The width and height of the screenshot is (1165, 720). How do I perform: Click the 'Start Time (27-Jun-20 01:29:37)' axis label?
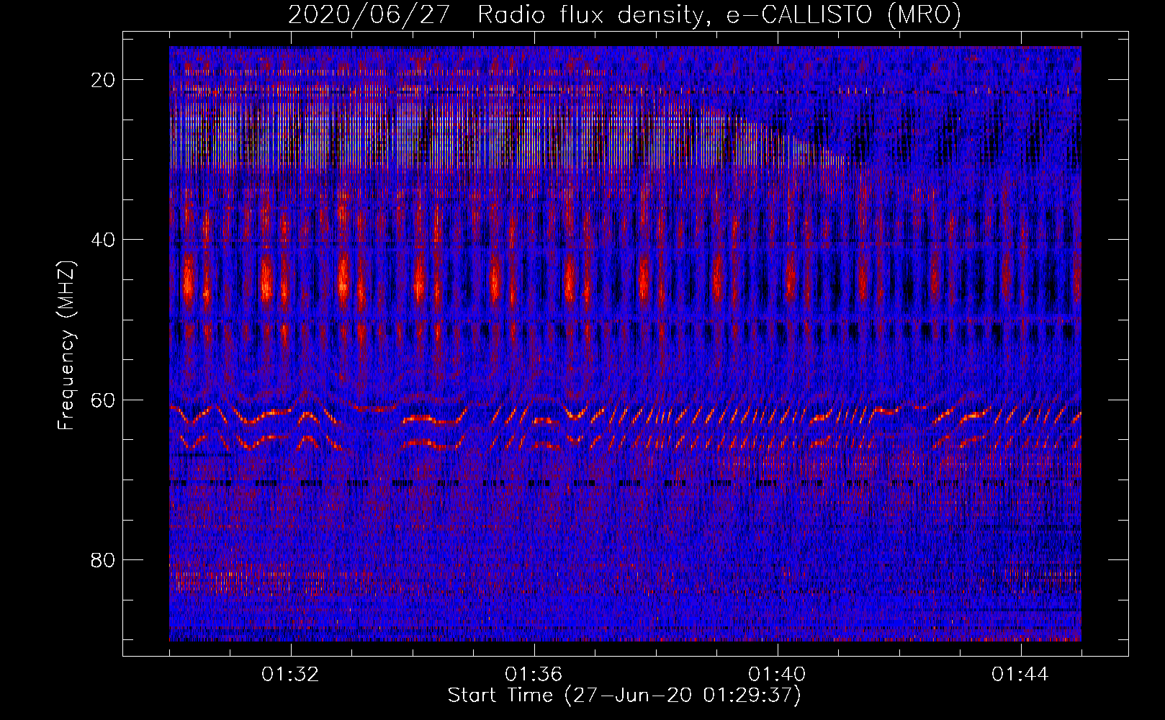click(624, 696)
